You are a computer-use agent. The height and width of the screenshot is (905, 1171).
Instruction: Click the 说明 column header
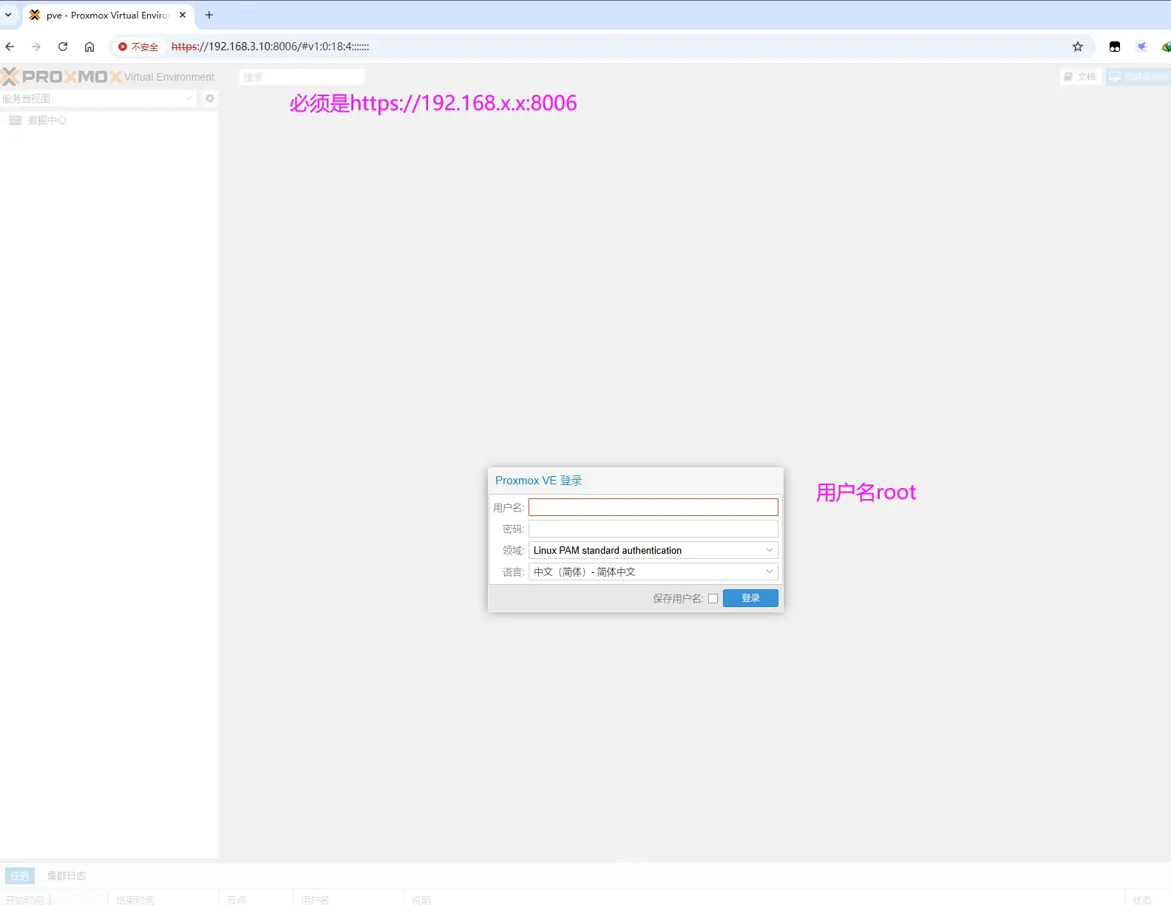click(764, 900)
